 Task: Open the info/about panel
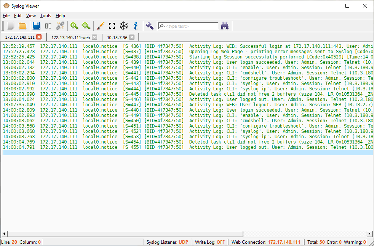pyautogui.click(x=136, y=25)
